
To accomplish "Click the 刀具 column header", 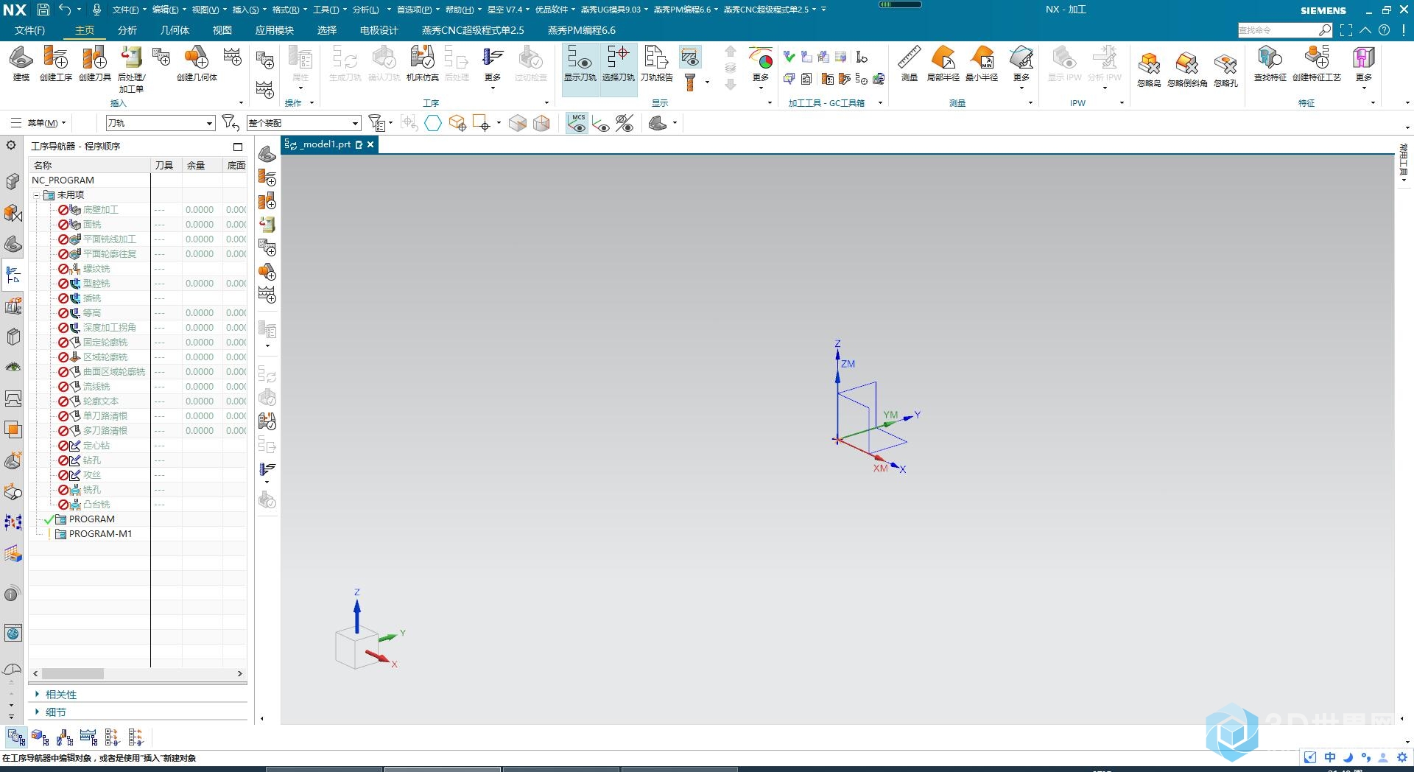I will tap(166, 166).
